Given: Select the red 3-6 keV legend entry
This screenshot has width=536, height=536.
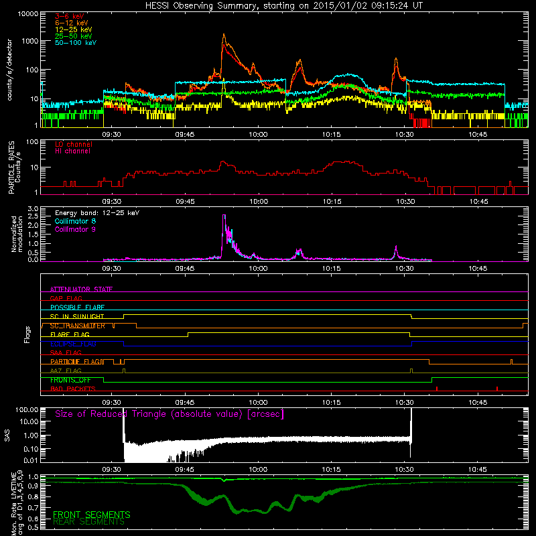Looking at the screenshot, I should tap(70, 16).
